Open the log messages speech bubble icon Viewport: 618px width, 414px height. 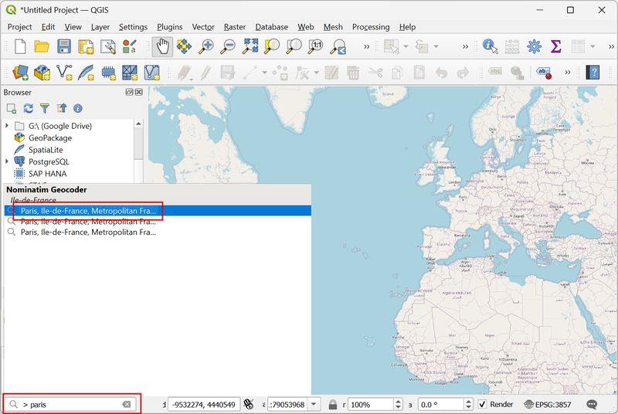coord(592,404)
